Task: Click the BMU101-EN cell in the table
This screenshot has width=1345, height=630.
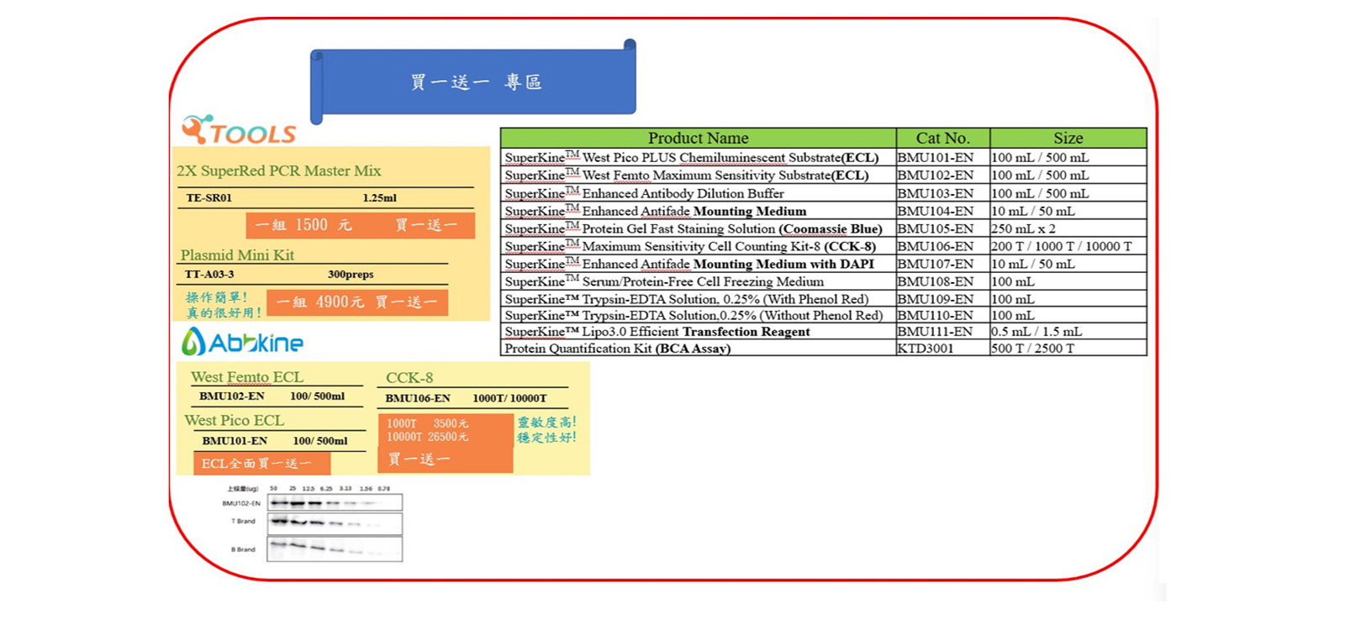Action: coord(943,157)
